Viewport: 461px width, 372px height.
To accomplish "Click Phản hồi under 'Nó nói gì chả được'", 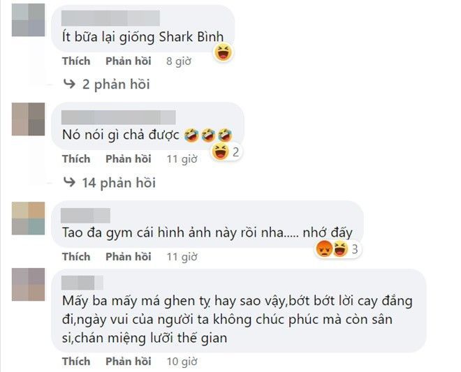I will click(x=129, y=159).
